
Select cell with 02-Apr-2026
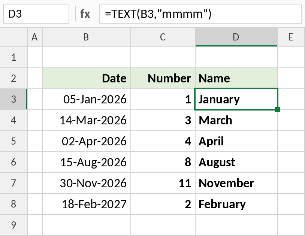(87, 141)
